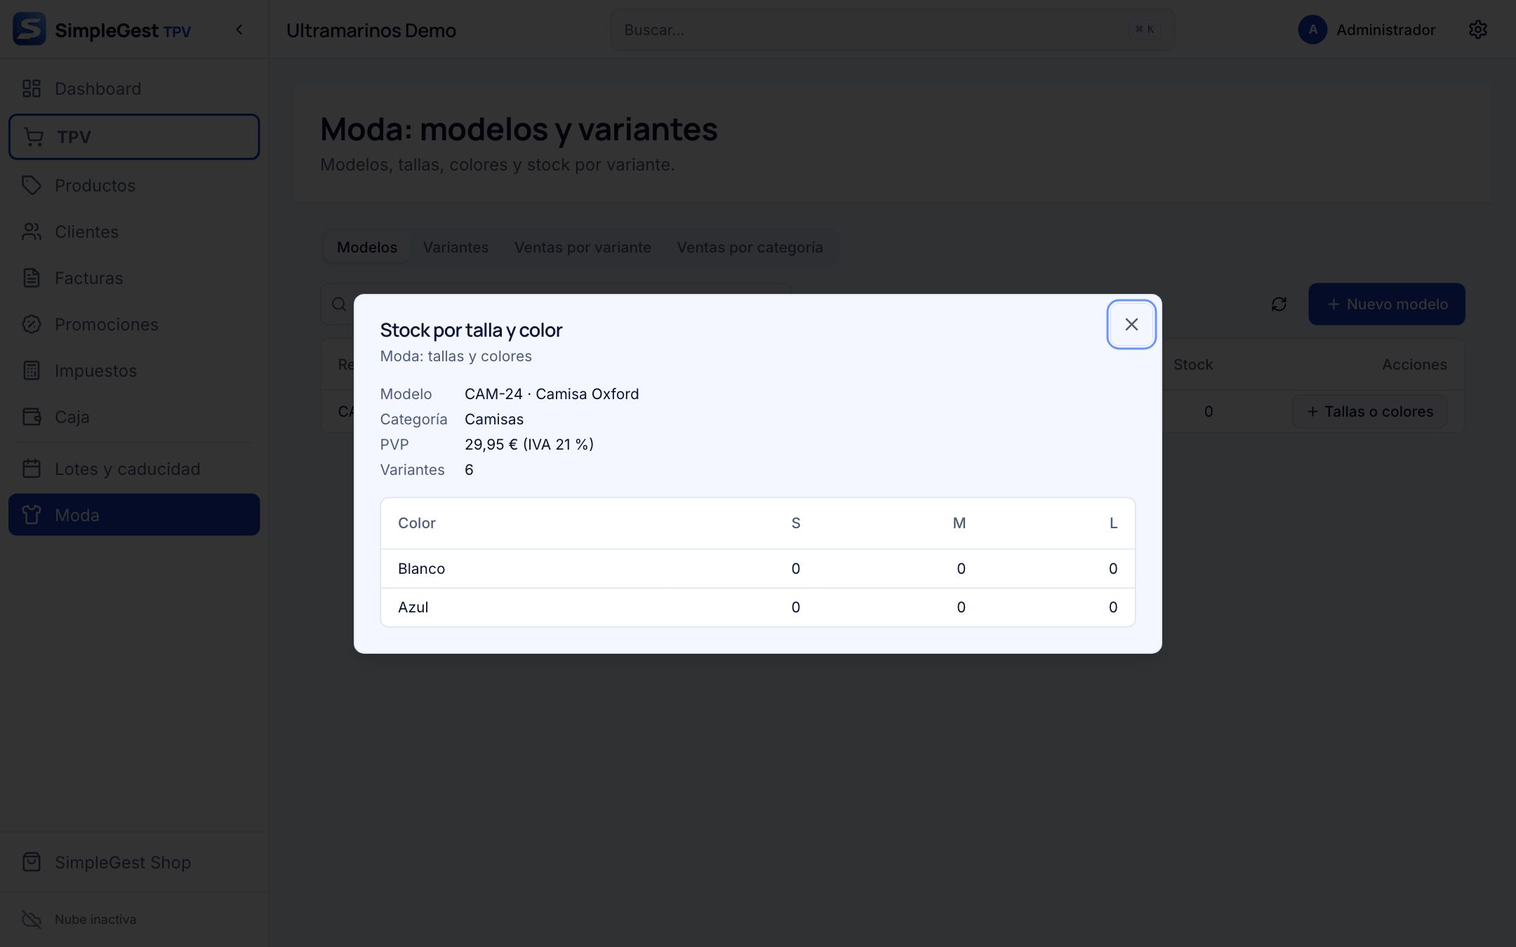Collapse the sidebar with the chevron arrow
The height and width of the screenshot is (947, 1516).
click(x=239, y=29)
